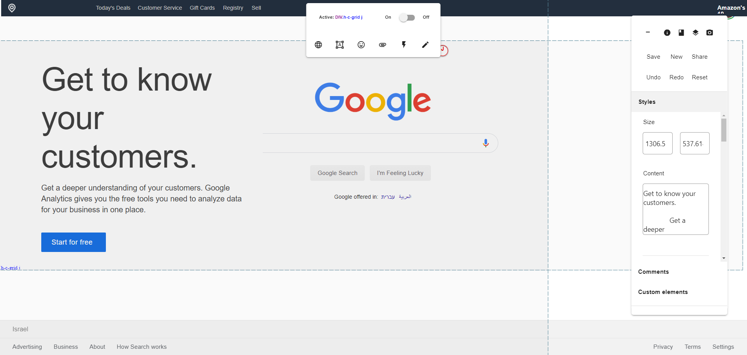Open the Privacy footer link

(x=663, y=347)
